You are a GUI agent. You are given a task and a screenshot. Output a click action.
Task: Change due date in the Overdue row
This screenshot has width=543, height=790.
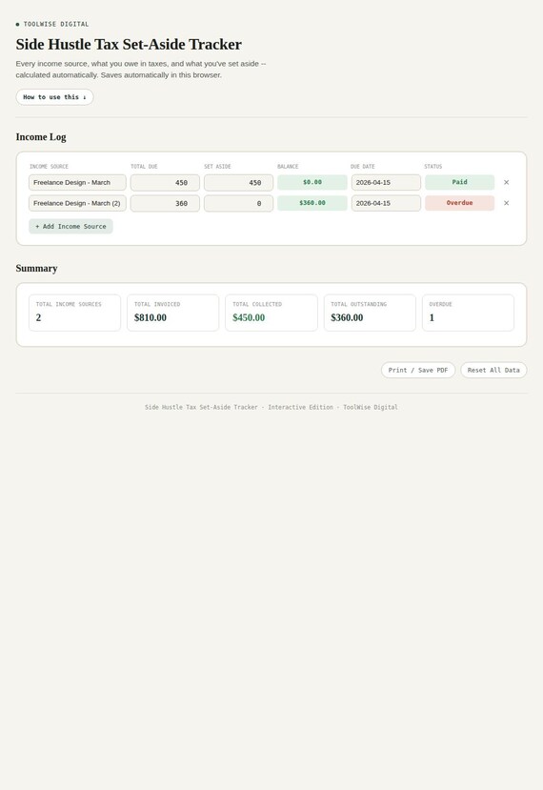pos(386,203)
